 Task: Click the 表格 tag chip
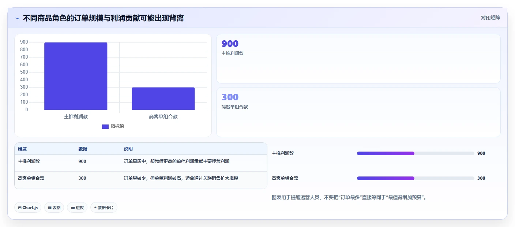point(54,208)
